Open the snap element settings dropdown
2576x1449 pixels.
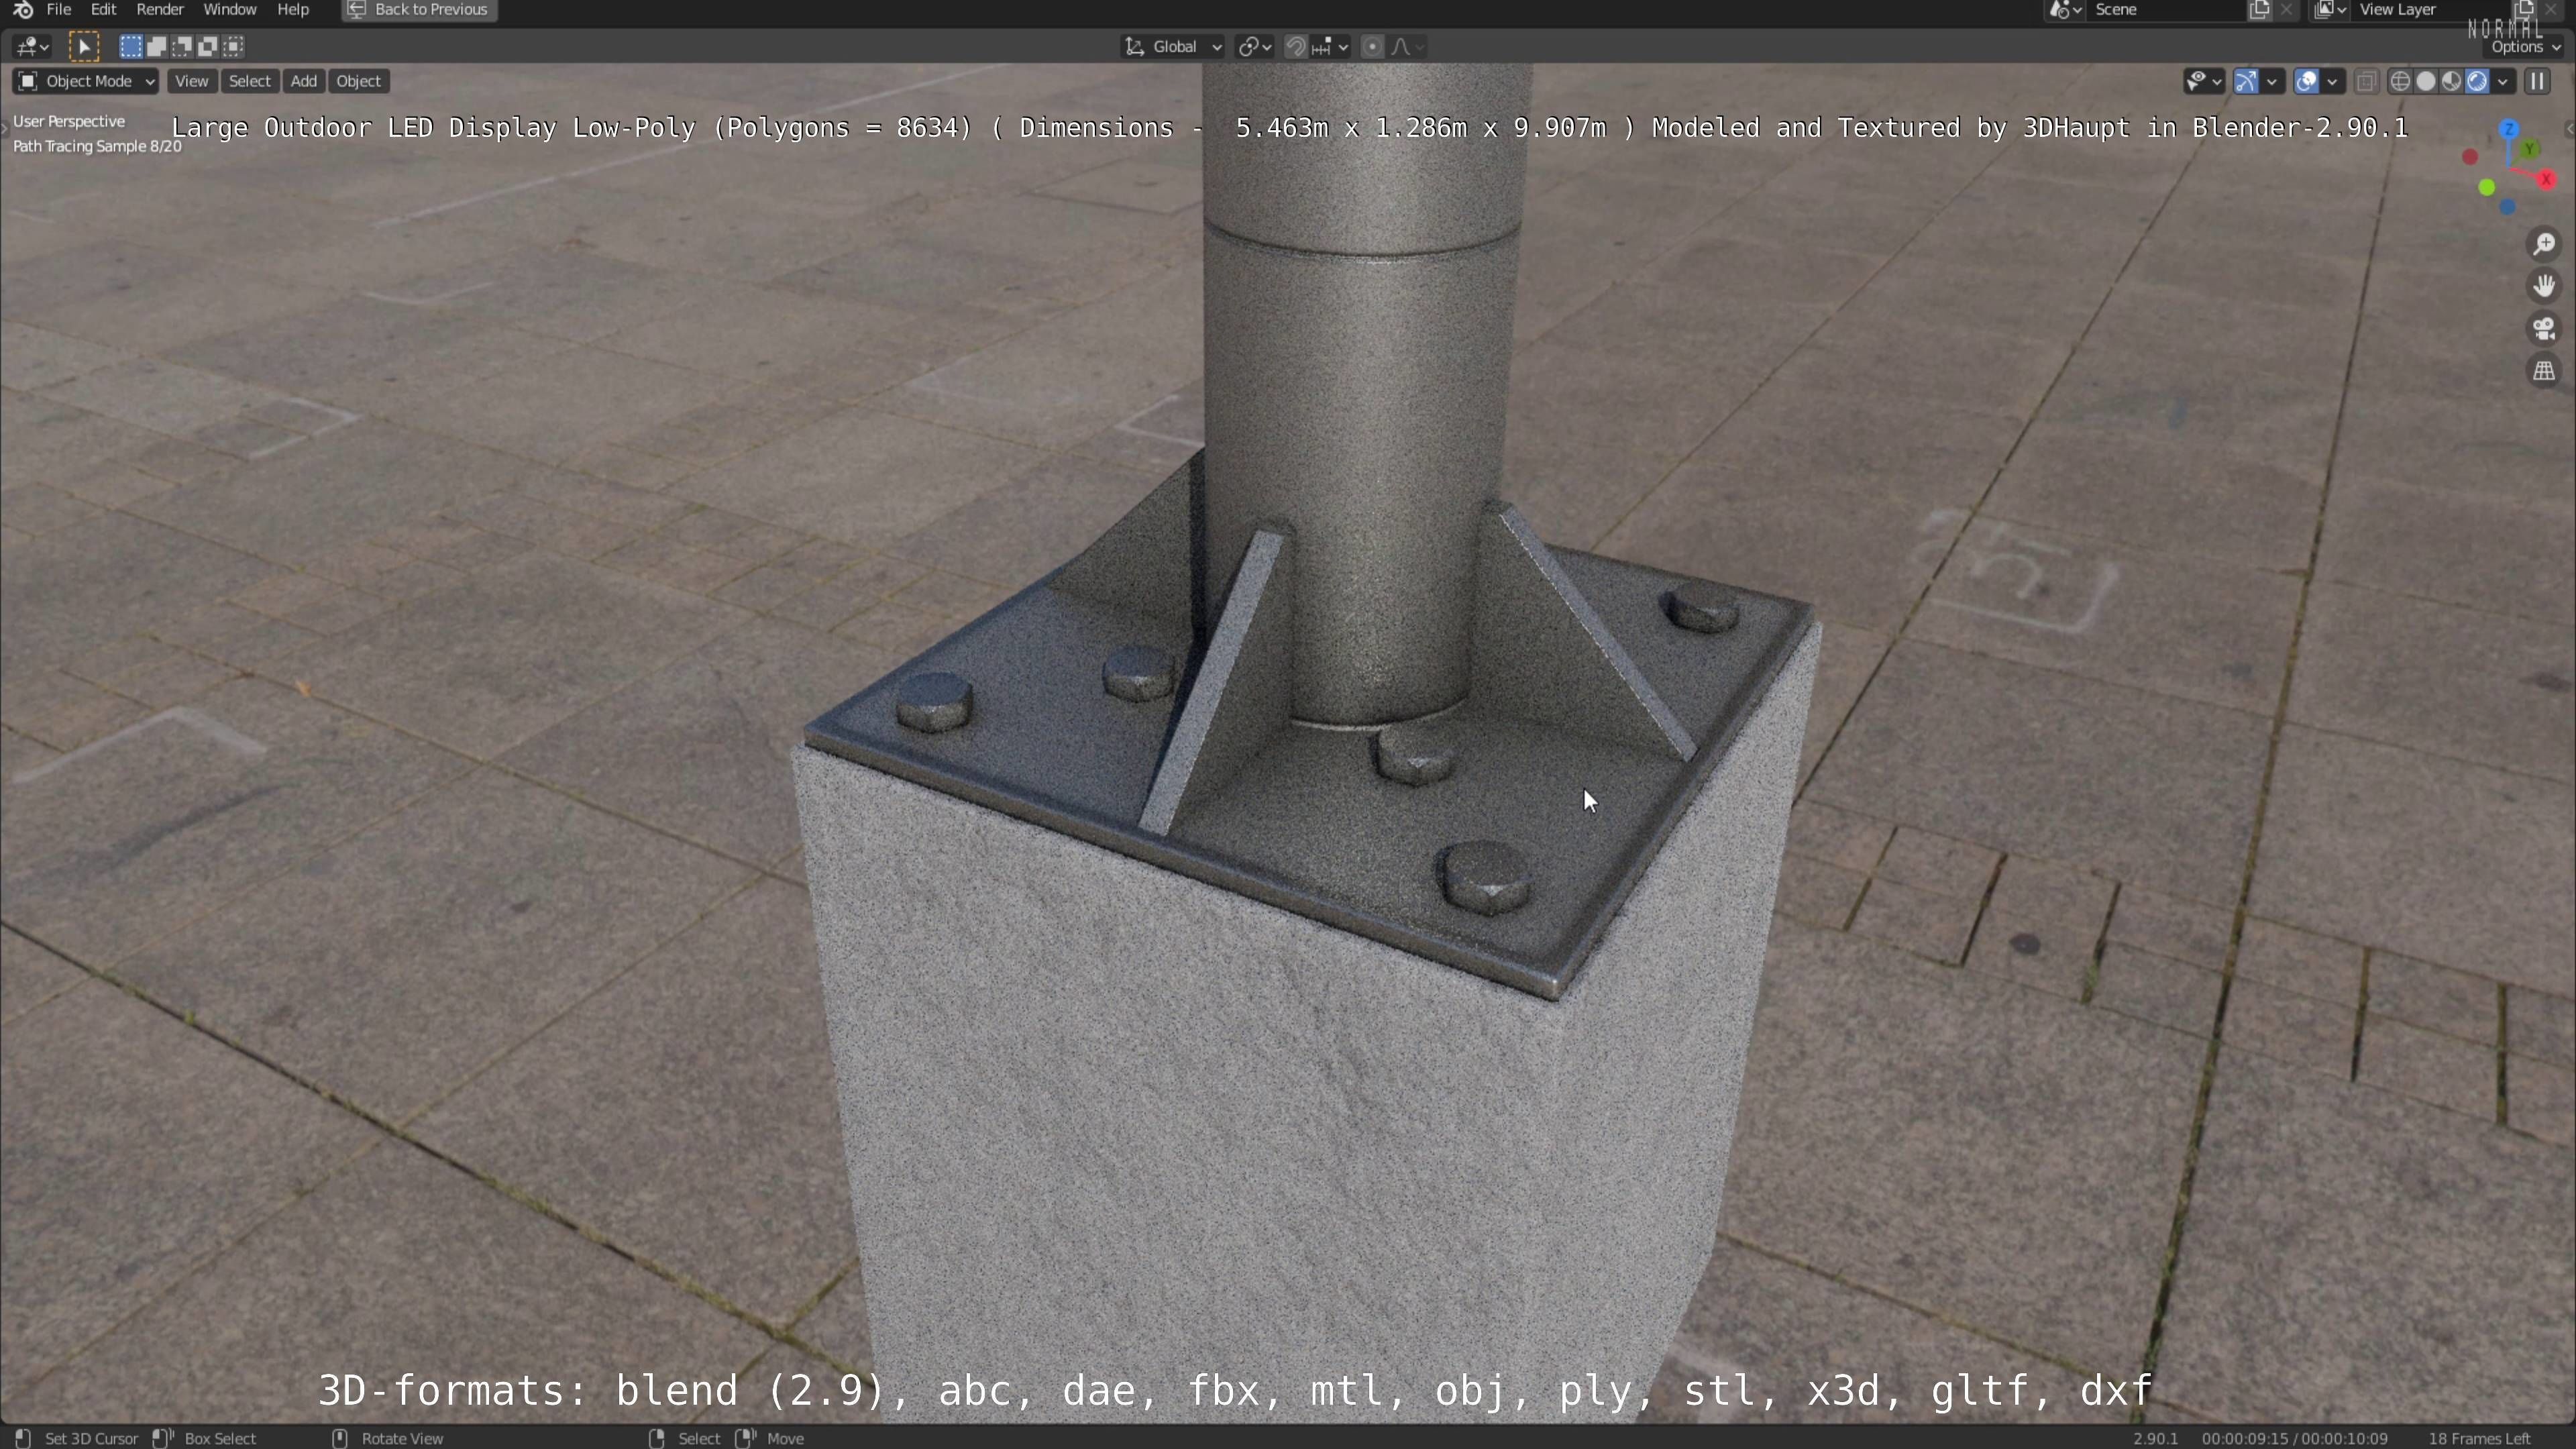coord(1331,46)
